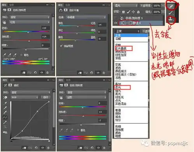Click the Opacity 100% field in Layers panel

click(157, 5)
